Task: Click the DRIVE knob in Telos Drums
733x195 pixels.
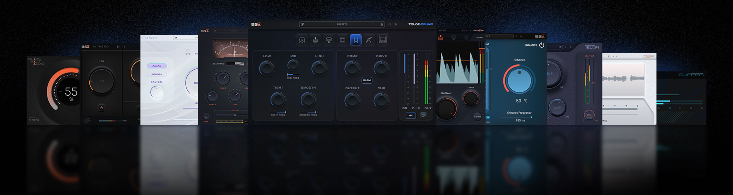Action: (x=381, y=68)
